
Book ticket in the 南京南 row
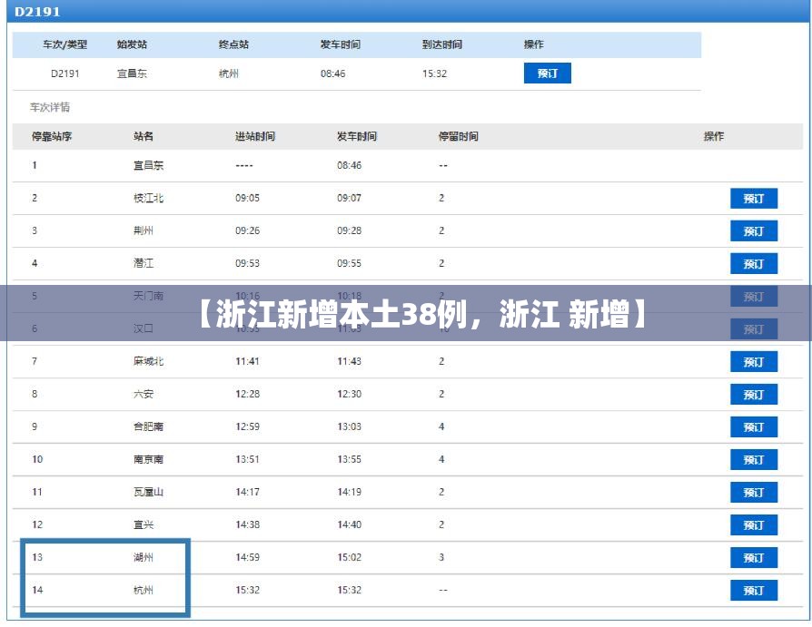point(754,460)
